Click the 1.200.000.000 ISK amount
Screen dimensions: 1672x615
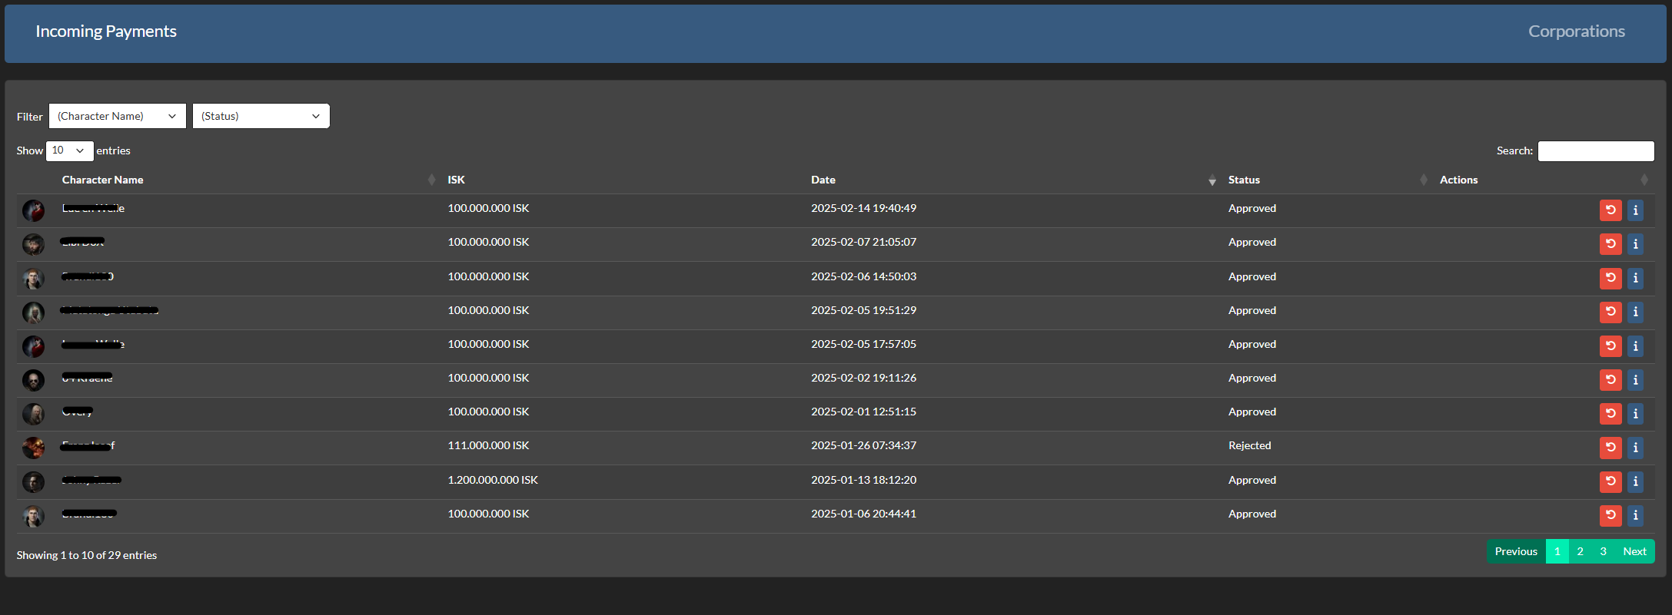click(x=493, y=480)
